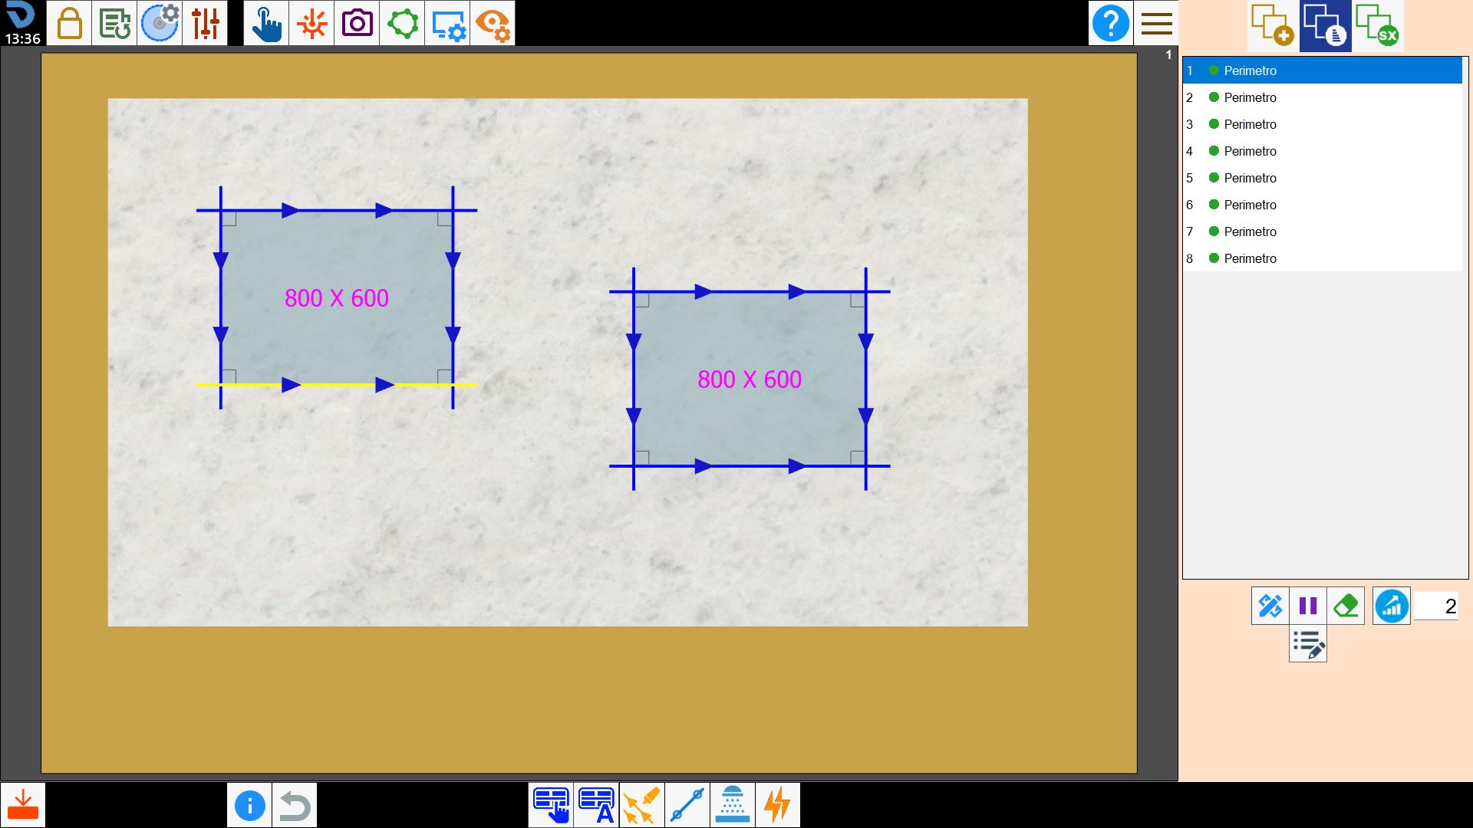Viewport: 1473px width, 828px height.
Task: Open the eye visibility settings icon
Action: click(493, 23)
